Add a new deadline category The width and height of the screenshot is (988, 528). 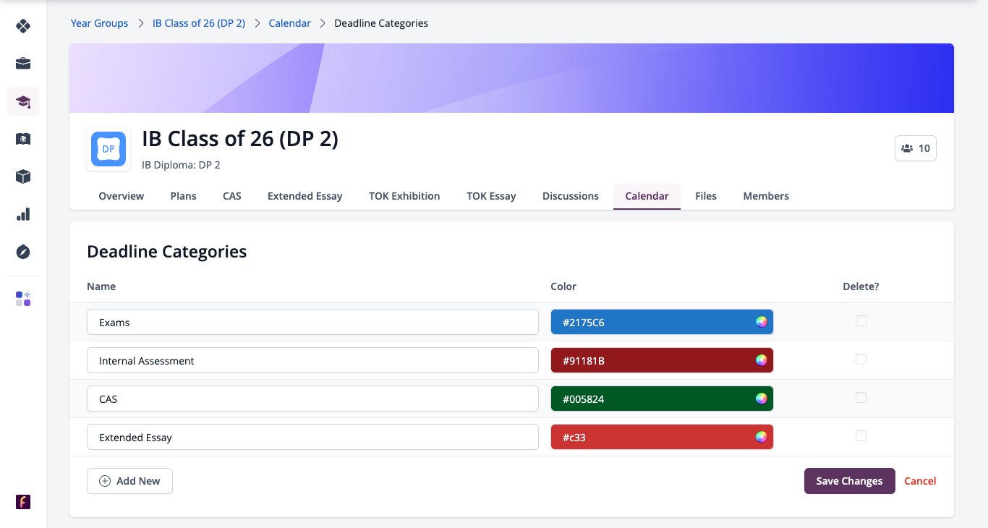point(129,481)
